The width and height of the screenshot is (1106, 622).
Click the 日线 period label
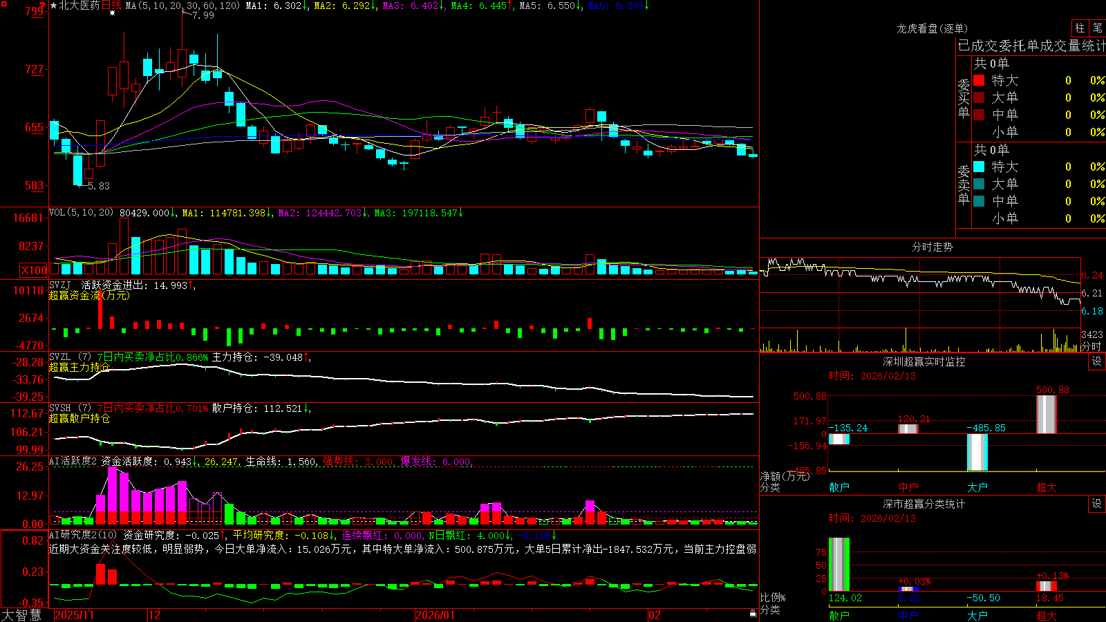pos(111,6)
